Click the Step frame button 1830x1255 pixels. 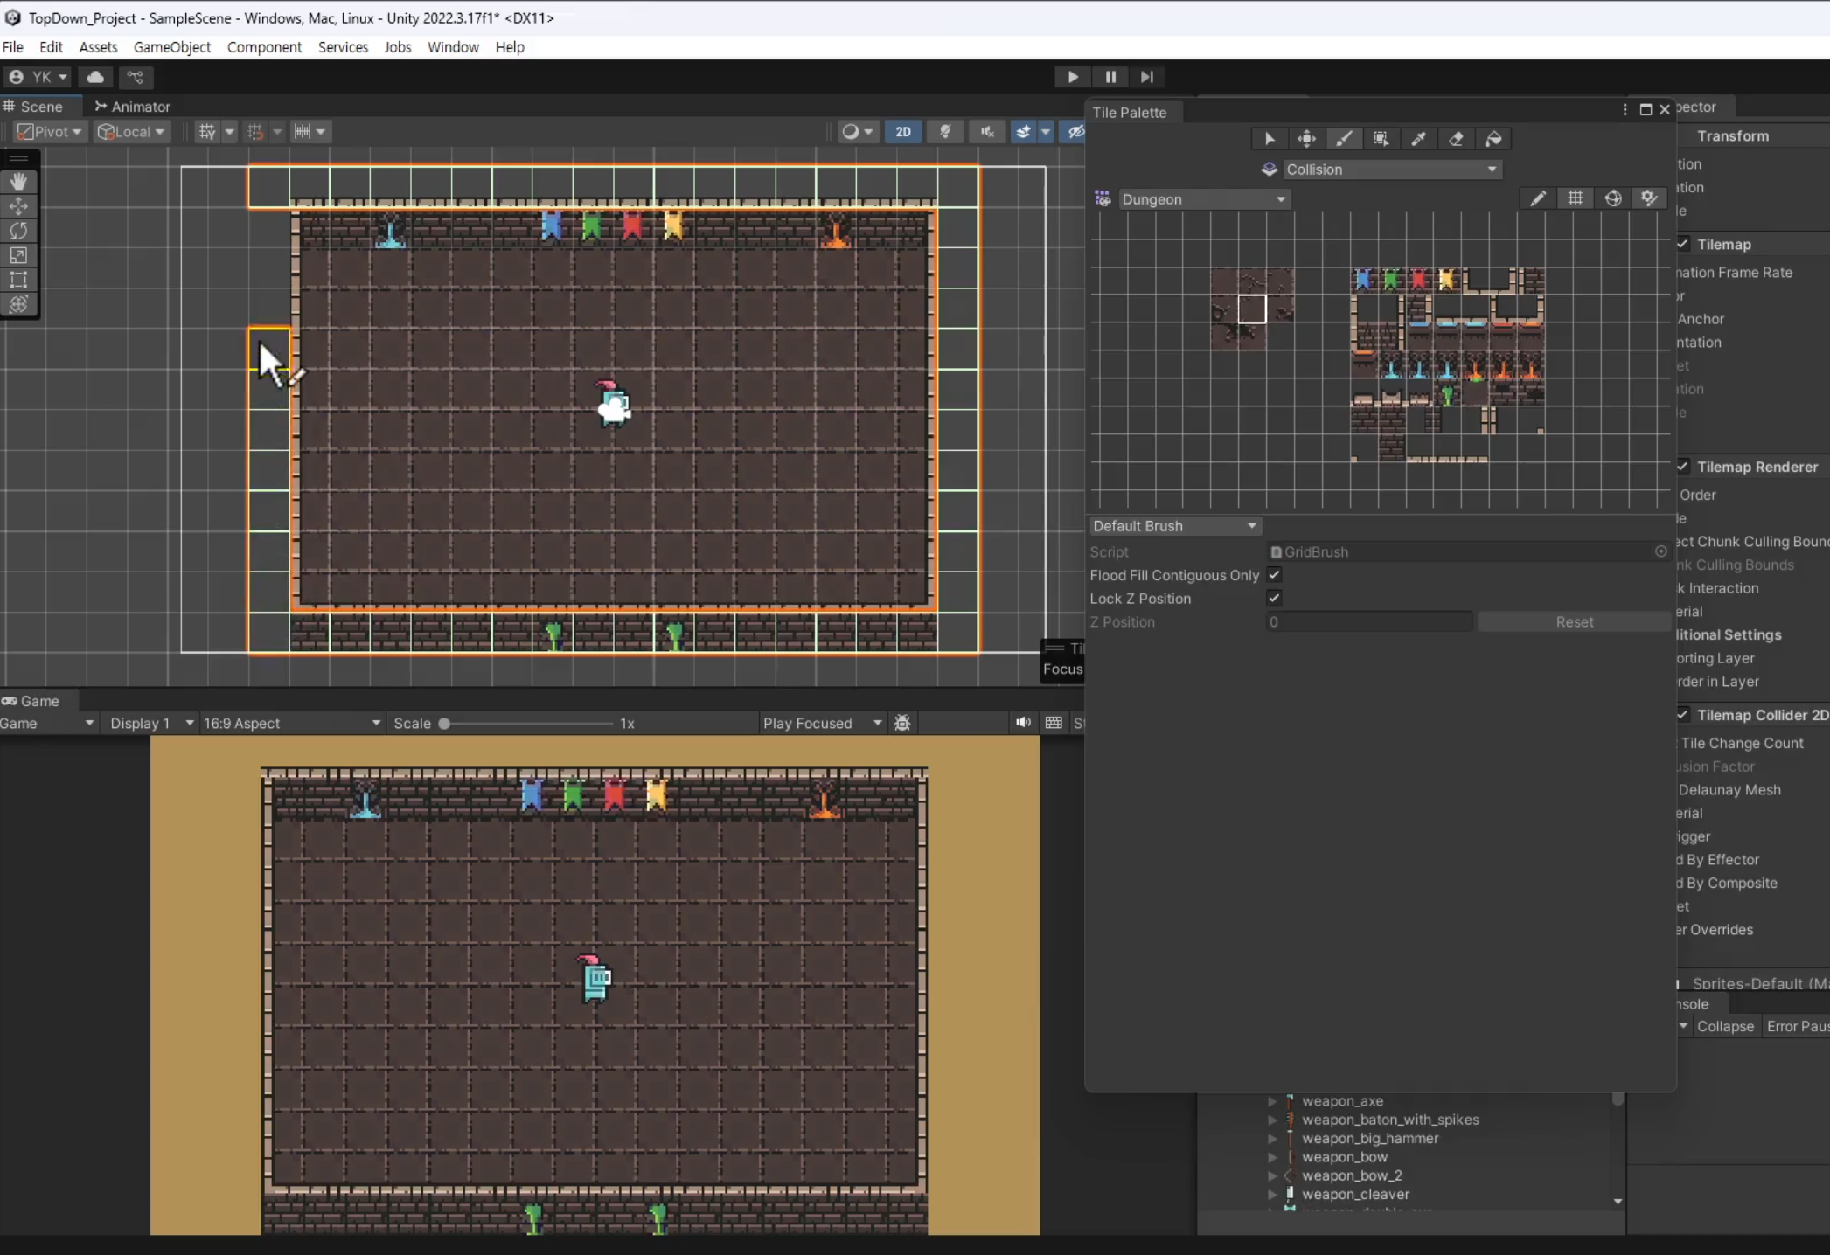pyautogui.click(x=1147, y=77)
